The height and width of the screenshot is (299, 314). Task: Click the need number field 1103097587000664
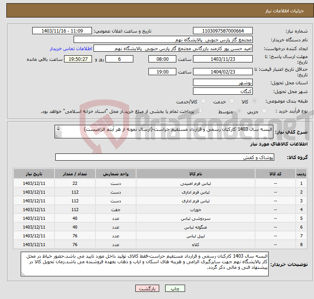(223, 31)
